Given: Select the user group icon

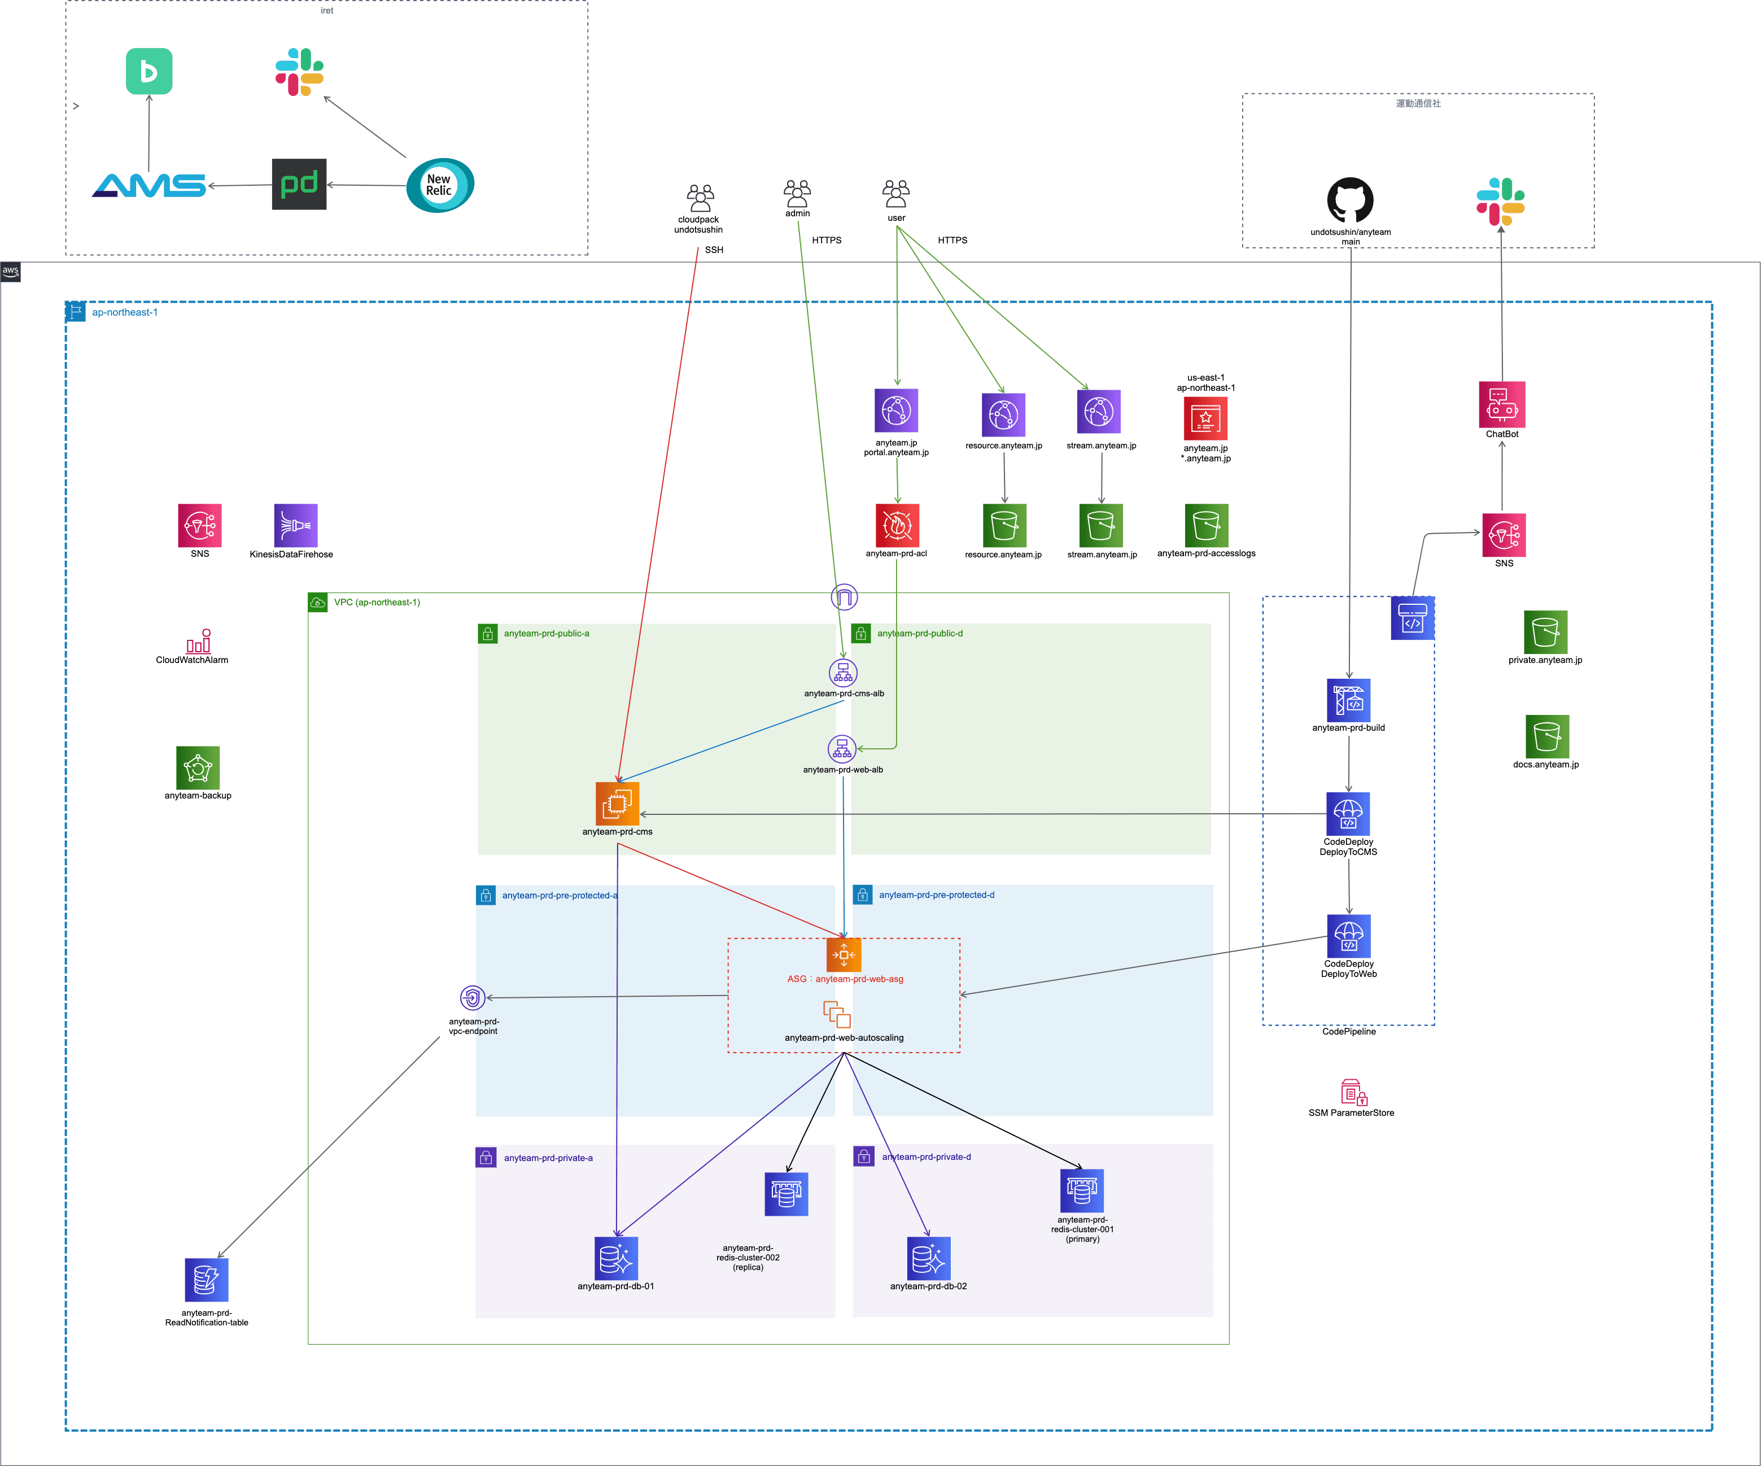Looking at the screenshot, I should point(897,193).
